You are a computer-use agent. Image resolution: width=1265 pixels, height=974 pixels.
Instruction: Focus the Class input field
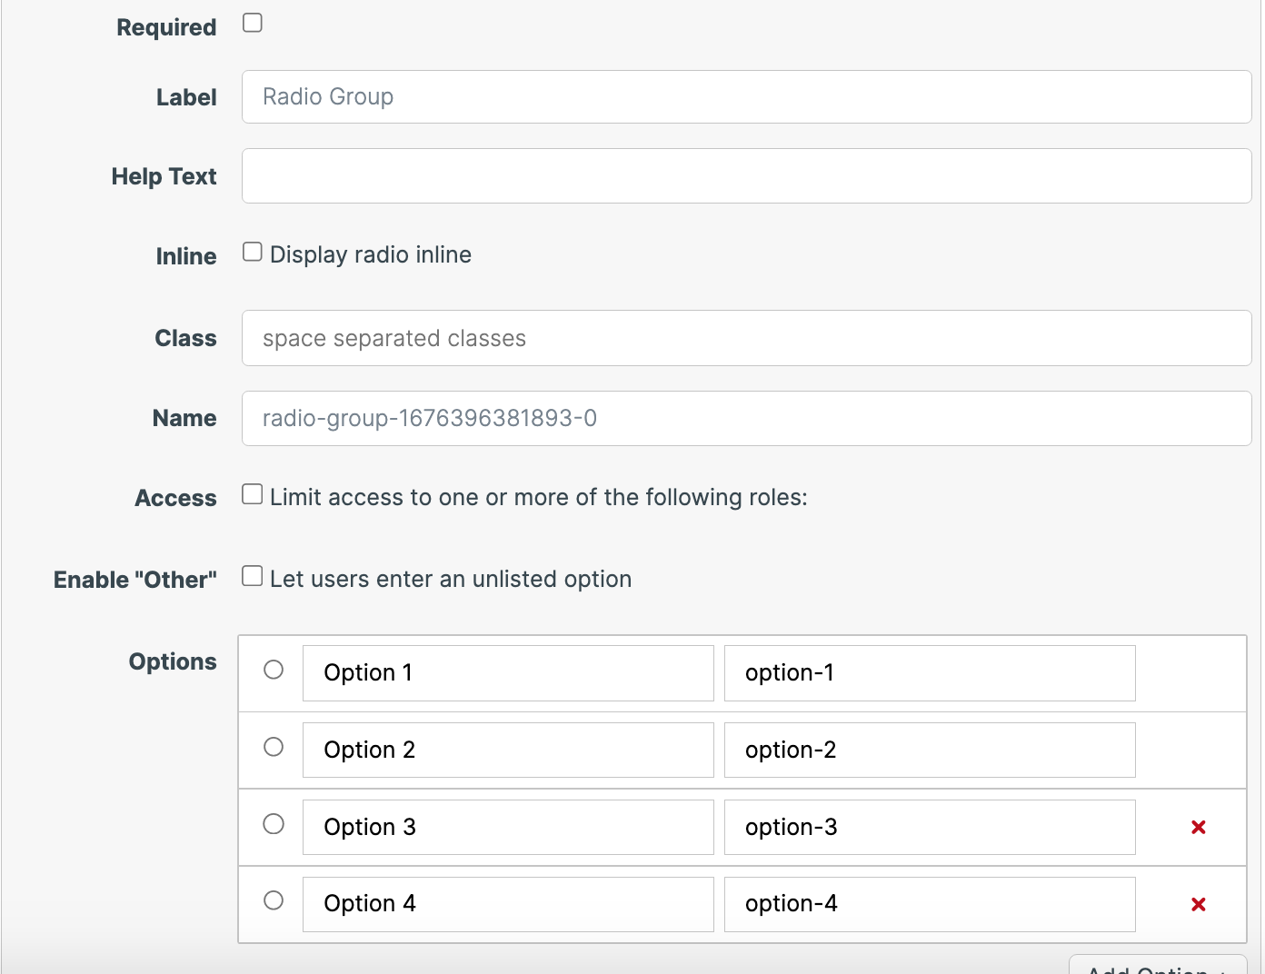coord(746,338)
